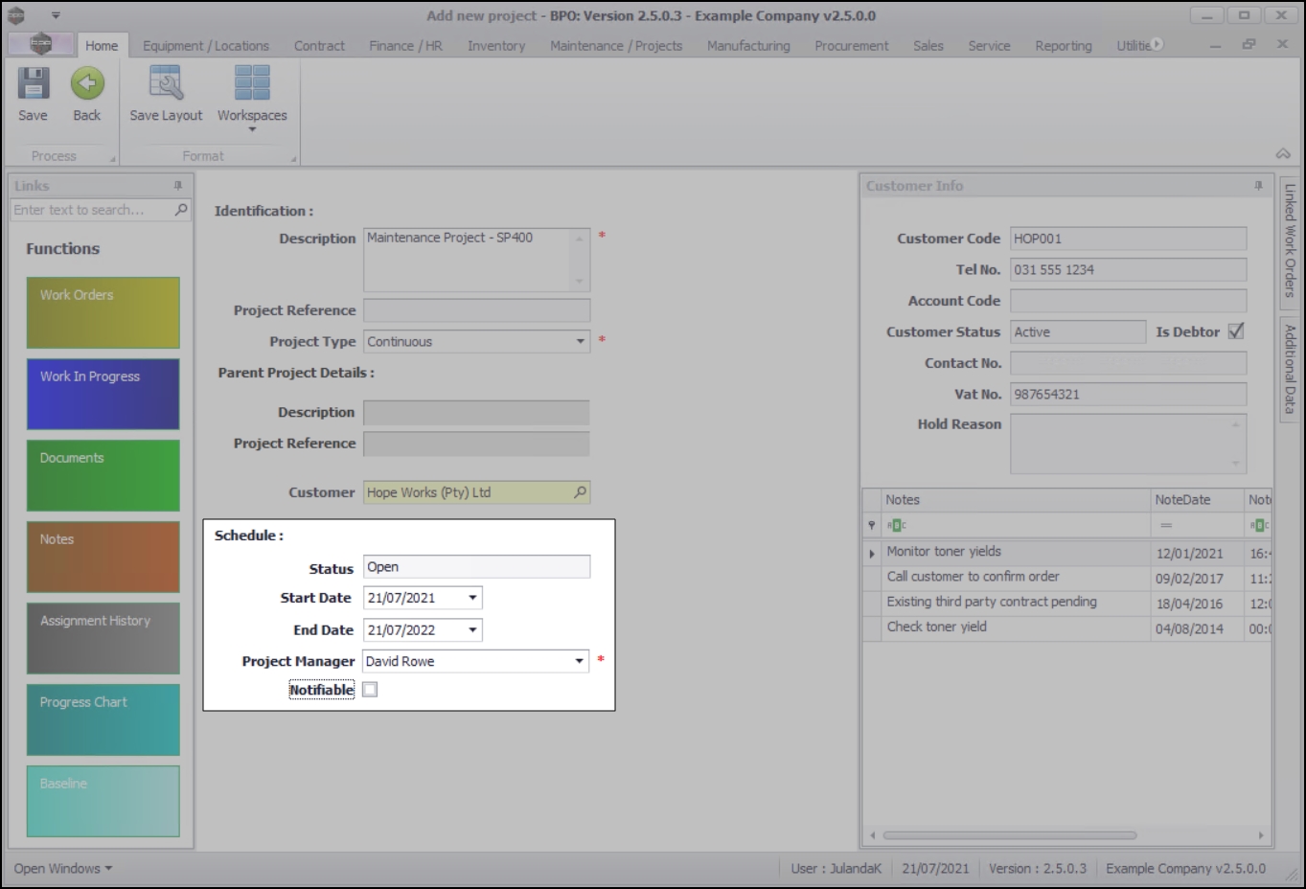Tick the Notifiable checkbox
Image resolution: width=1306 pixels, height=889 pixels.
coord(370,690)
